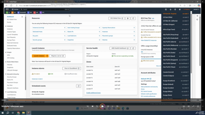This screenshot has height=115, width=205.
Task: Open S3 shortcut in favorites bar
Action: click(8, 12)
